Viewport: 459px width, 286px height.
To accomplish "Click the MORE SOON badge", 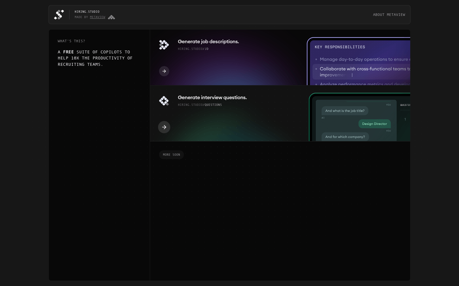I will point(171,155).
